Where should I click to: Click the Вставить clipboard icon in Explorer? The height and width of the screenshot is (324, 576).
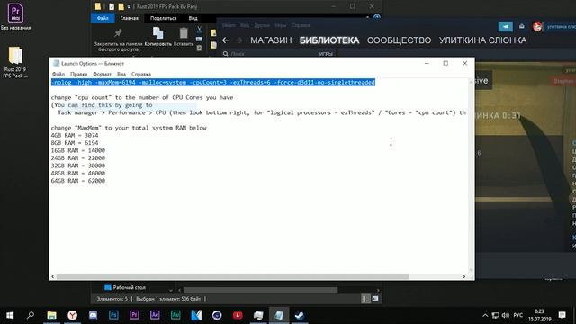[184, 33]
